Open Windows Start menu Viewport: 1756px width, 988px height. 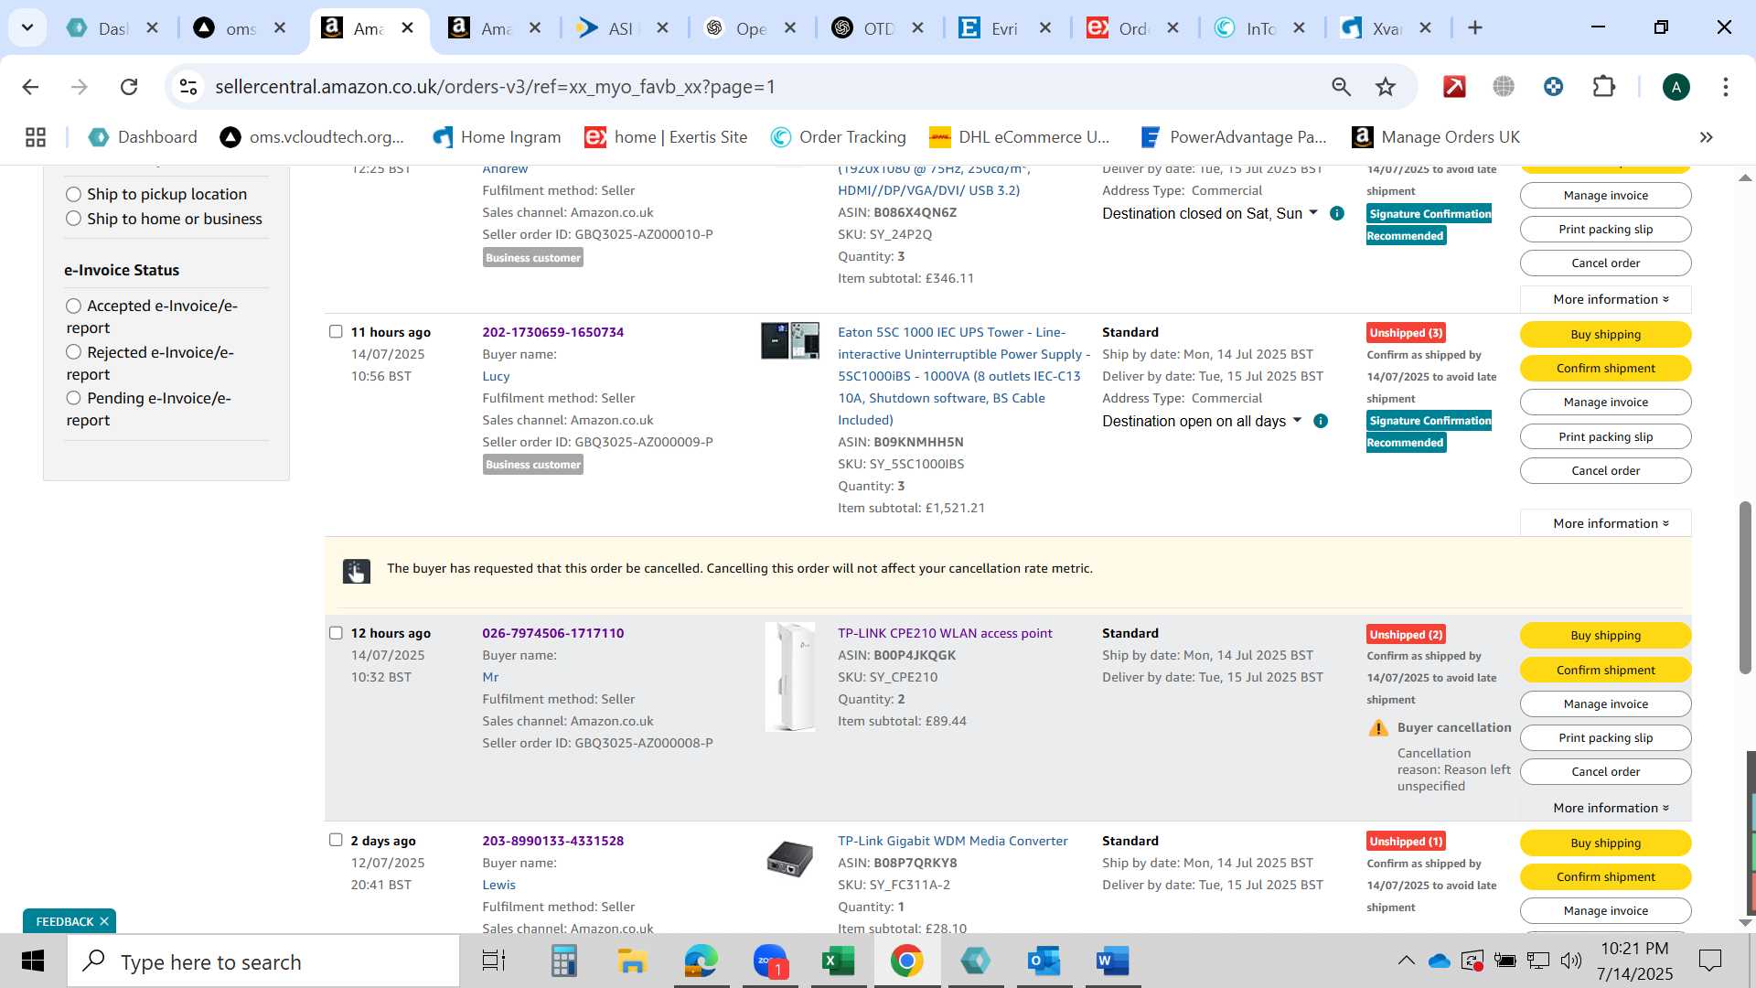pyautogui.click(x=33, y=961)
